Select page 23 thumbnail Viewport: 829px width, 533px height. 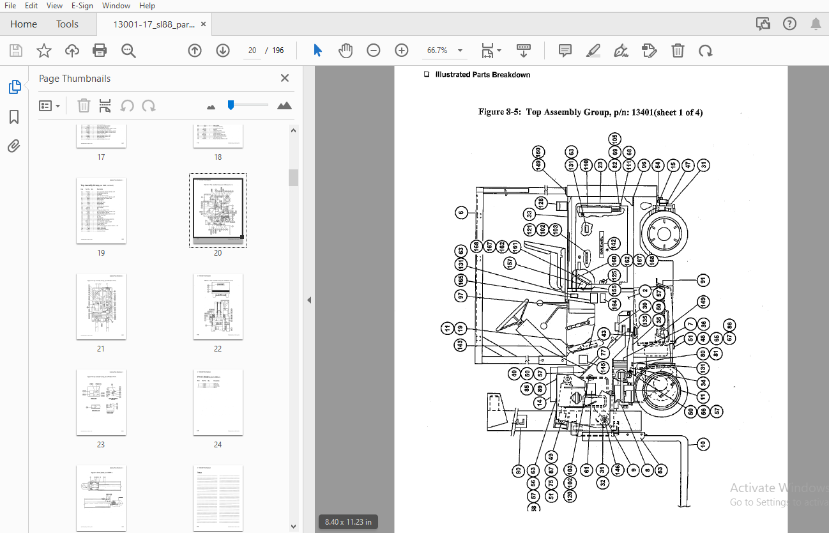tap(101, 403)
